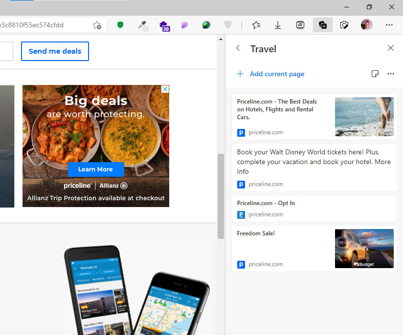Open Priceline.com - Opt In collection item
Image resolution: width=403 pixels, height=335 pixels.
click(314, 209)
